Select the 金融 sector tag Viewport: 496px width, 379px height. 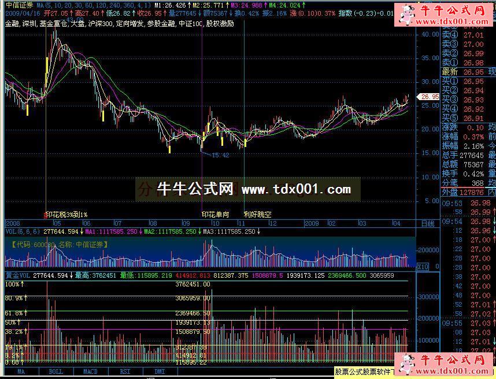(12, 23)
